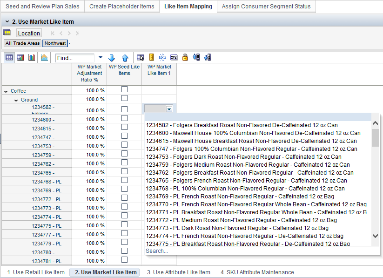Toggle Seed Like Items checkbox for Coffee
Screen dimensions: 383x278
click(125, 89)
